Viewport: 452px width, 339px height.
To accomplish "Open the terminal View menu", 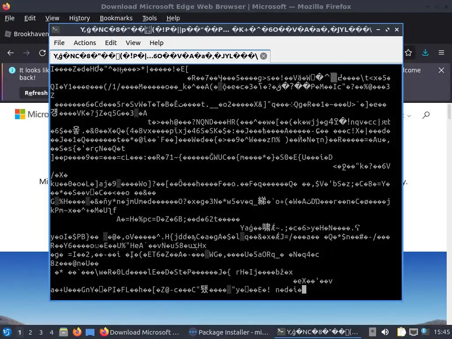I will tap(133, 43).
